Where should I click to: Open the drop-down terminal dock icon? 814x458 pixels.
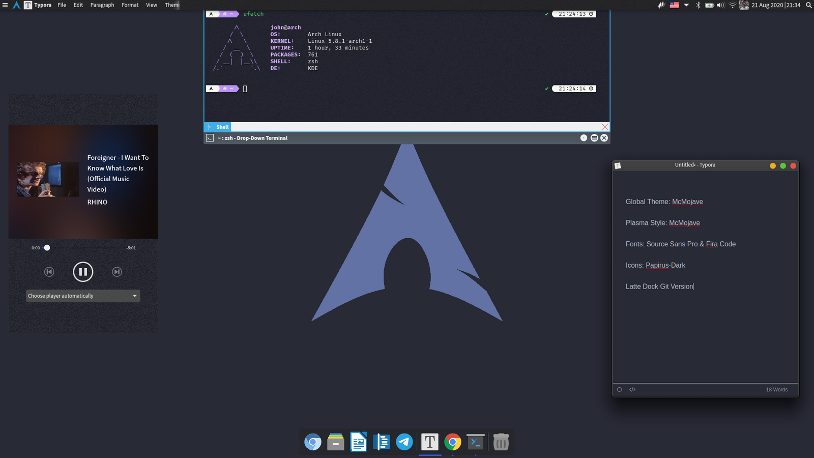(x=476, y=442)
